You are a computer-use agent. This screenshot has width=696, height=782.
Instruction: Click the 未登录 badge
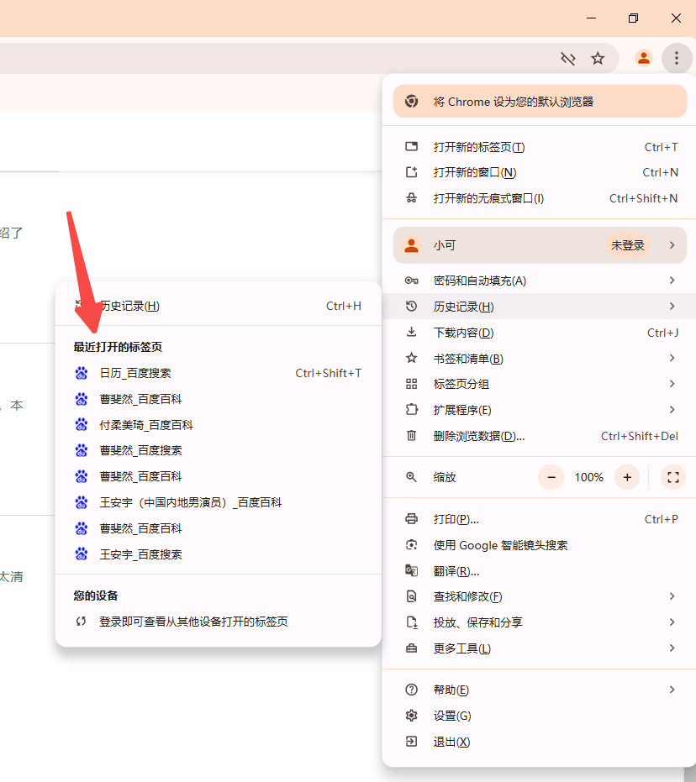pyautogui.click(x=628, y=245)
